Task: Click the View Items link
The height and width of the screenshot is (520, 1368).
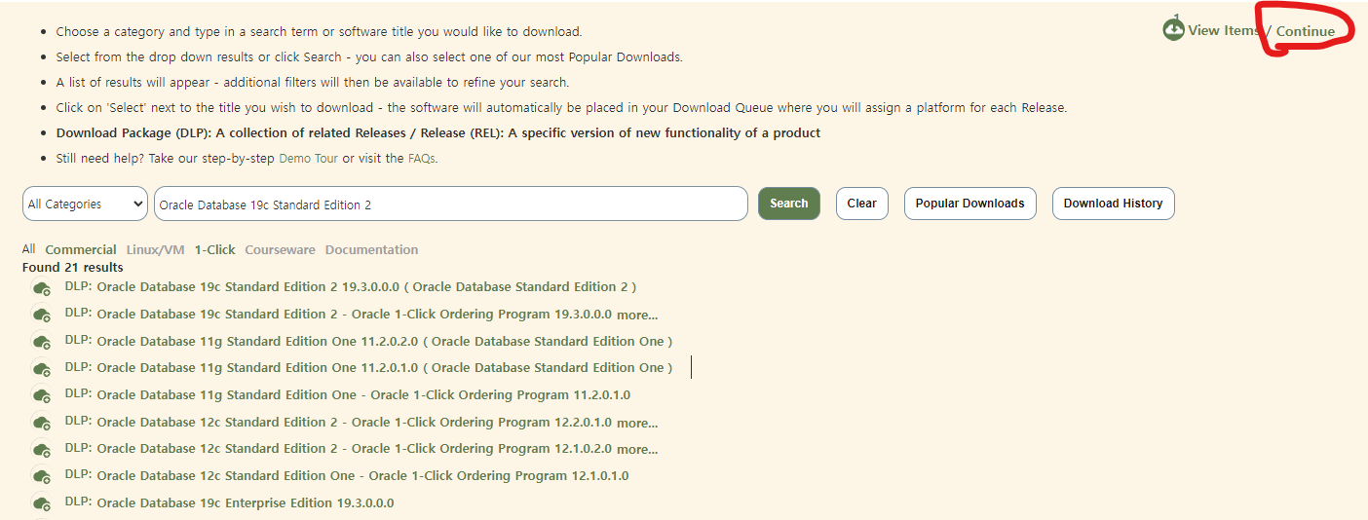Action: [1224, 30]
